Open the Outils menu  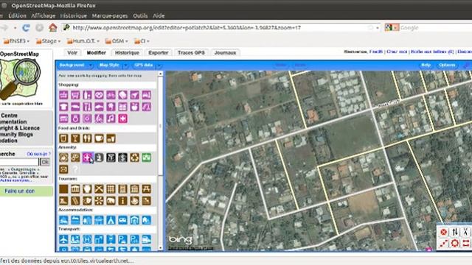pos(140,15)
